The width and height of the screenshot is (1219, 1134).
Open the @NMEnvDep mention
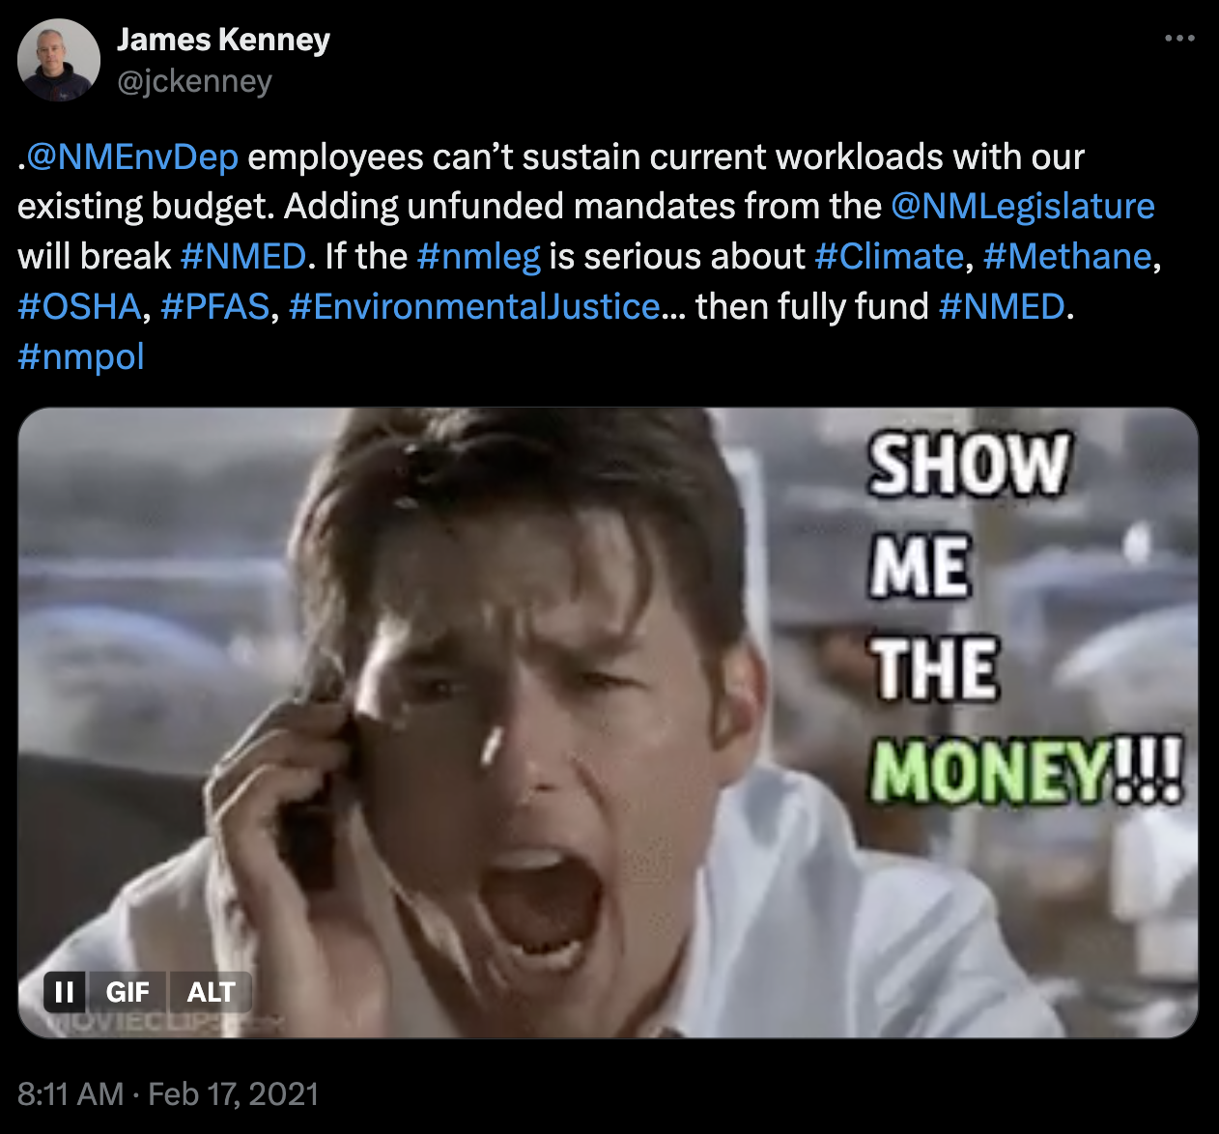pyautogui.click(x=132, y=156)
